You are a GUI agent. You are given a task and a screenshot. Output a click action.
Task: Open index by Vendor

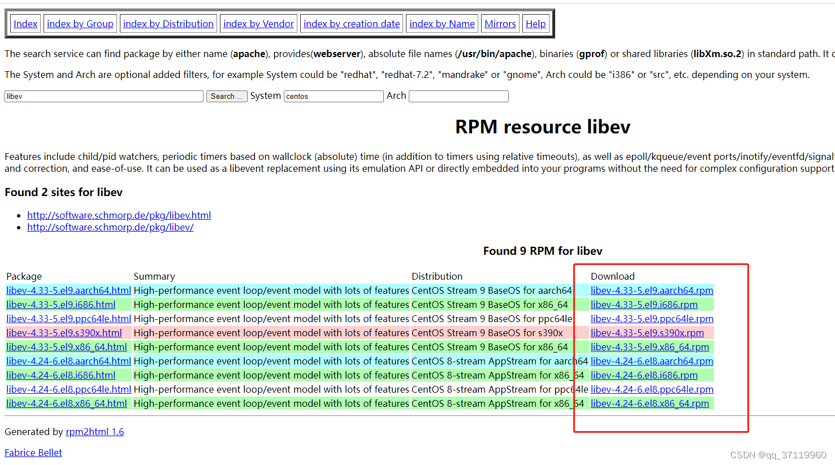point(258,24)
